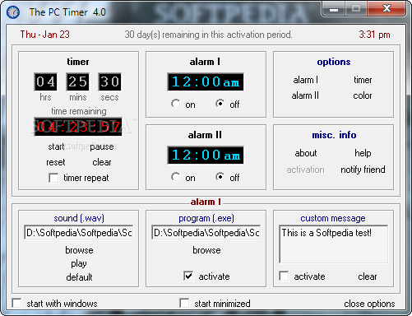Turn alarm II on
The width and height of the screenshot is (412, 316).
[x=176, y=177]
